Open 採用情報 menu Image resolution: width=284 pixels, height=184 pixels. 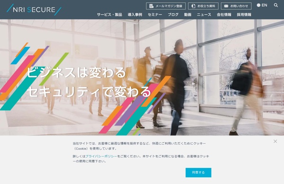point(244,15)
